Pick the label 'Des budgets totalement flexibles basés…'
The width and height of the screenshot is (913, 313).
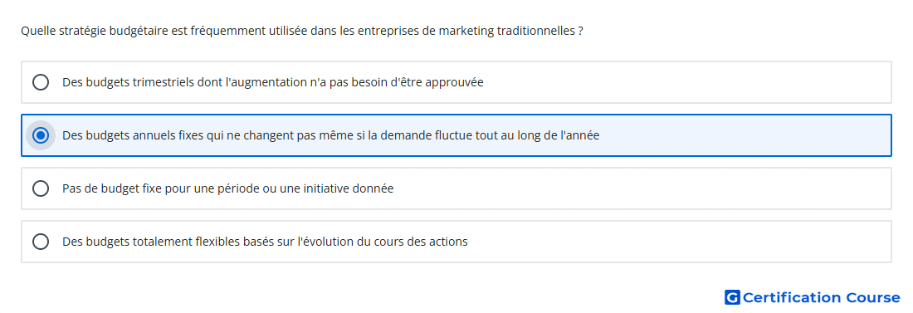(265, 242)
